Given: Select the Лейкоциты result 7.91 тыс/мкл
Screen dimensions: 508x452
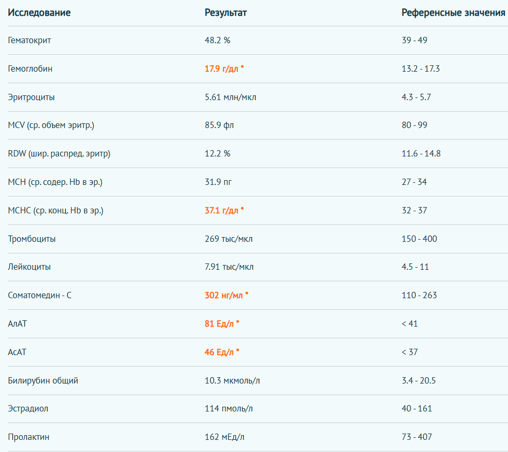Looking at the screenshot, I should [x=229, y=267].
